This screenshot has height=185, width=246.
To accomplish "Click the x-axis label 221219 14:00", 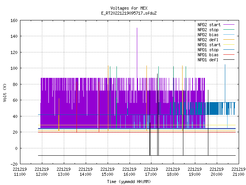I will click(85, 172).
